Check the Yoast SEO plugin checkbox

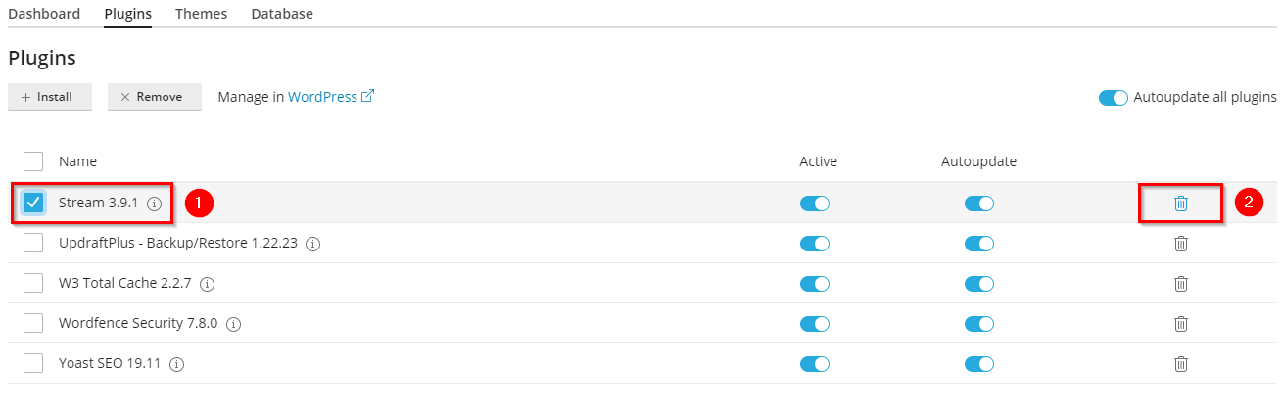[33, 363]
